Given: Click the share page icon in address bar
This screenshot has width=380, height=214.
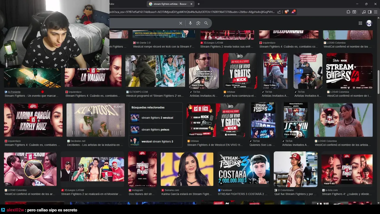Looking at the screenshot, I should tap(279, 12).
